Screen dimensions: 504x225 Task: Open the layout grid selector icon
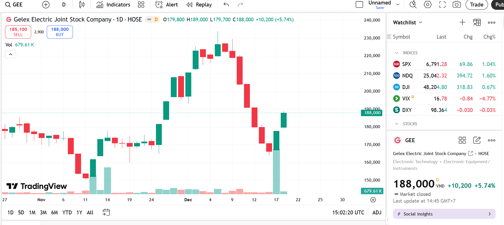click(x=141, y=4)
